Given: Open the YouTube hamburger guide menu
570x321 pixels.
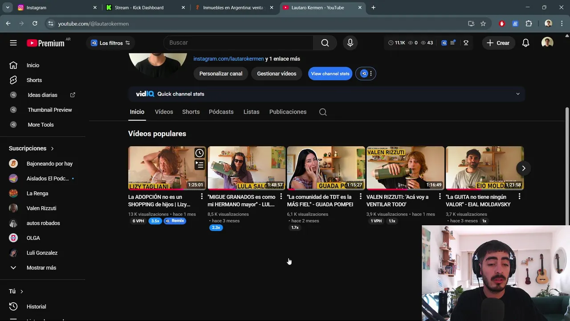Looking at the screenshot, I should click(x=13, y=43).
